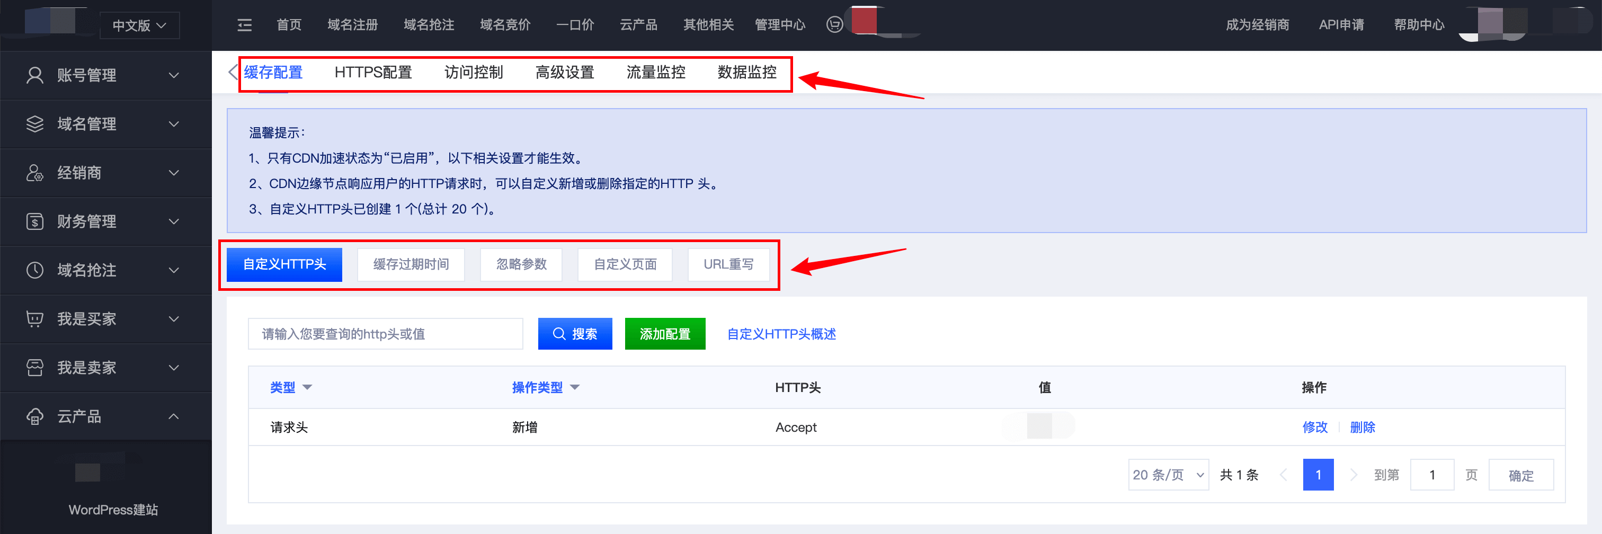Image resolution: width=1602 pixels, height=534 pixels.
Task: Open 管理中心 in top navigation
Action: pyautogui.click(x=780, y=25)
